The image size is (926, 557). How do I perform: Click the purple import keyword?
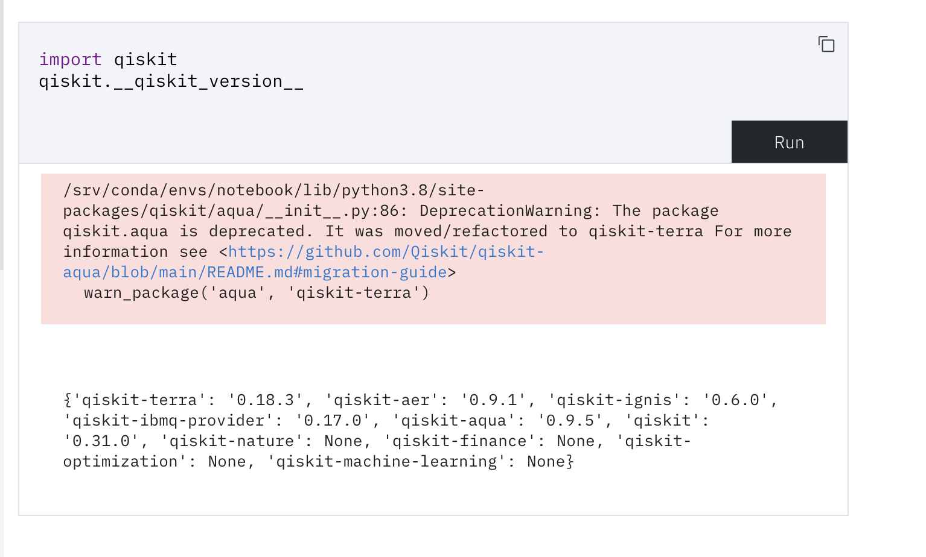(x=70, y=59)
